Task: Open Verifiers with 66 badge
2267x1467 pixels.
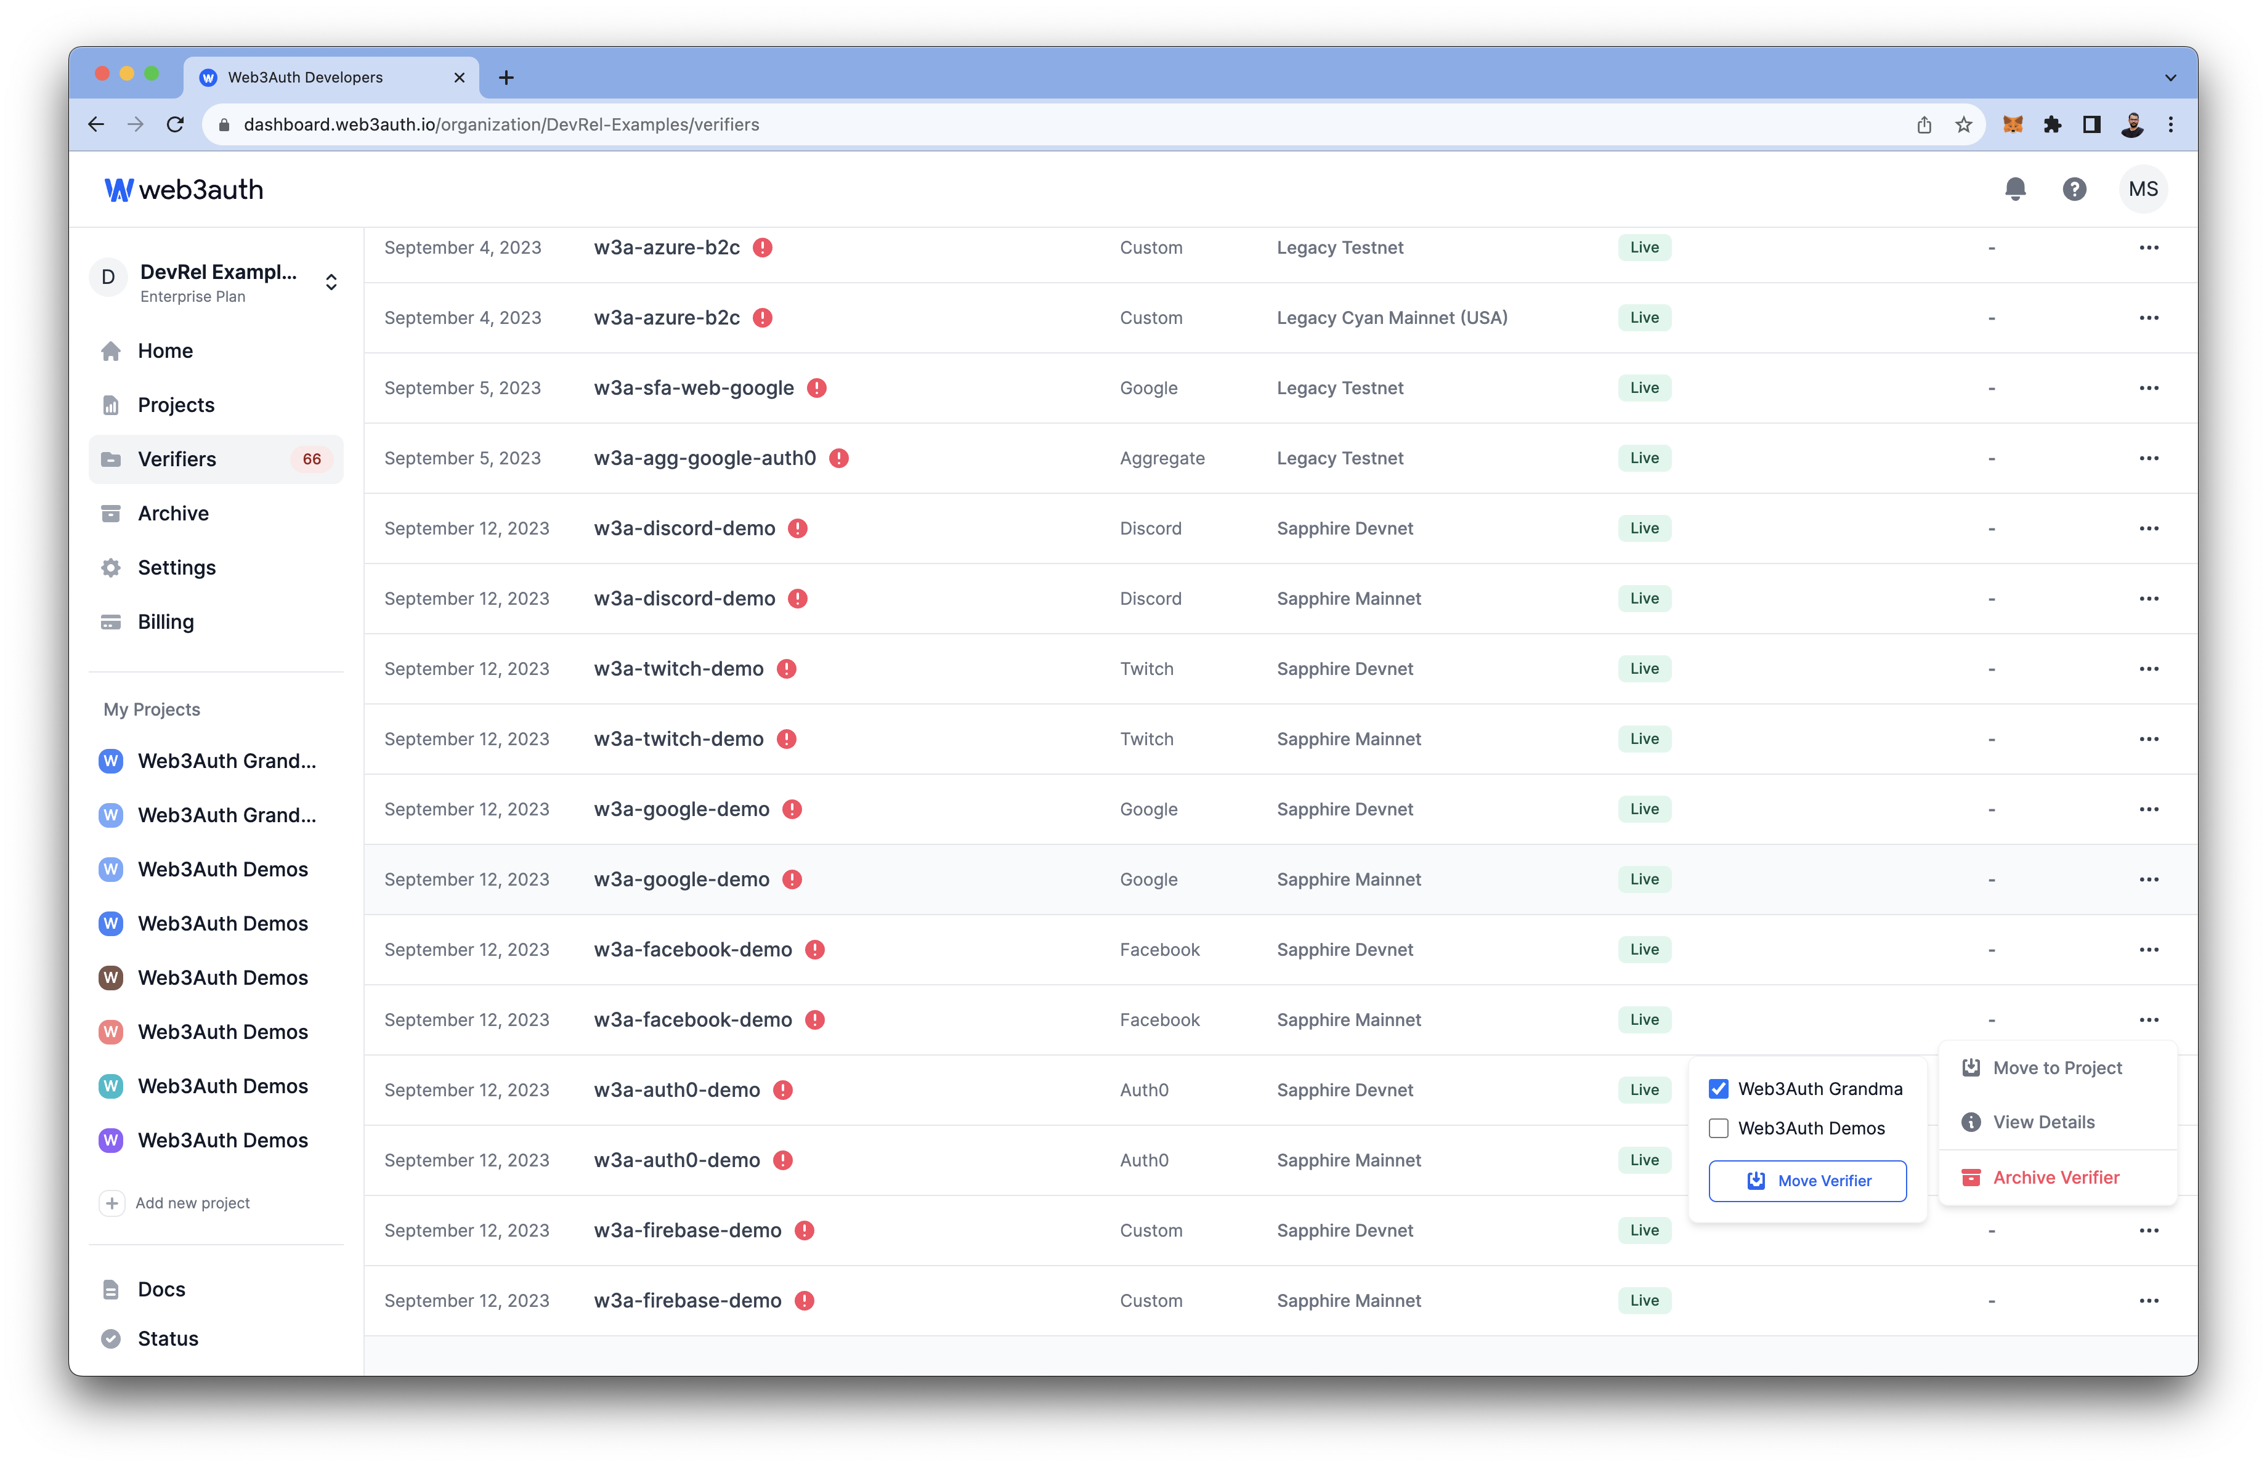Action: point(216,459)
